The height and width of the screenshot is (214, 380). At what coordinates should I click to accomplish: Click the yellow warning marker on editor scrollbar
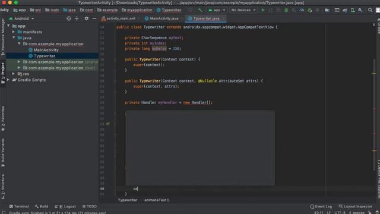375,73
